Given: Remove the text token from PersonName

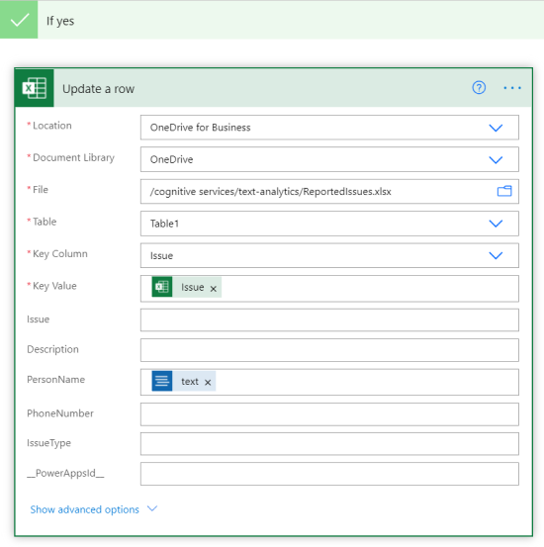Looking at the screenshot, I should point(208,383).
